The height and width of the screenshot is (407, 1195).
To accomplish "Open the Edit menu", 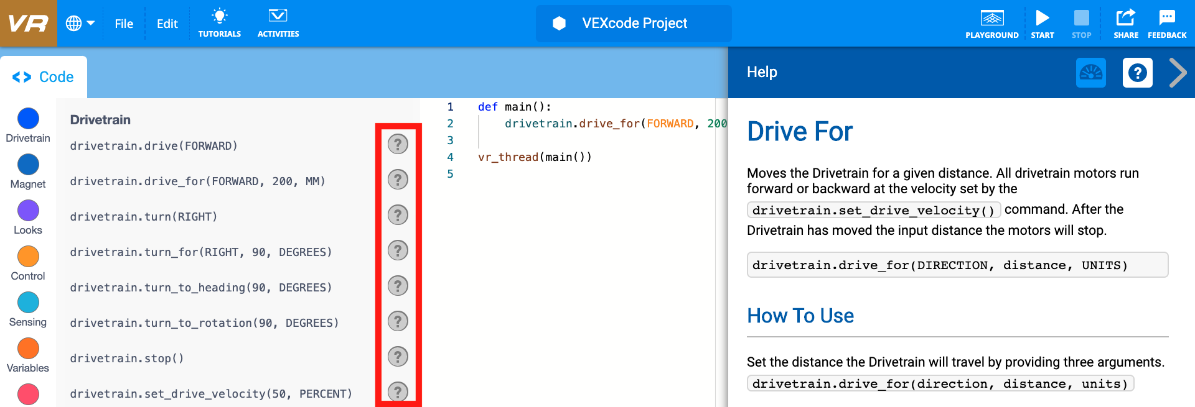I will click(167, 24).
